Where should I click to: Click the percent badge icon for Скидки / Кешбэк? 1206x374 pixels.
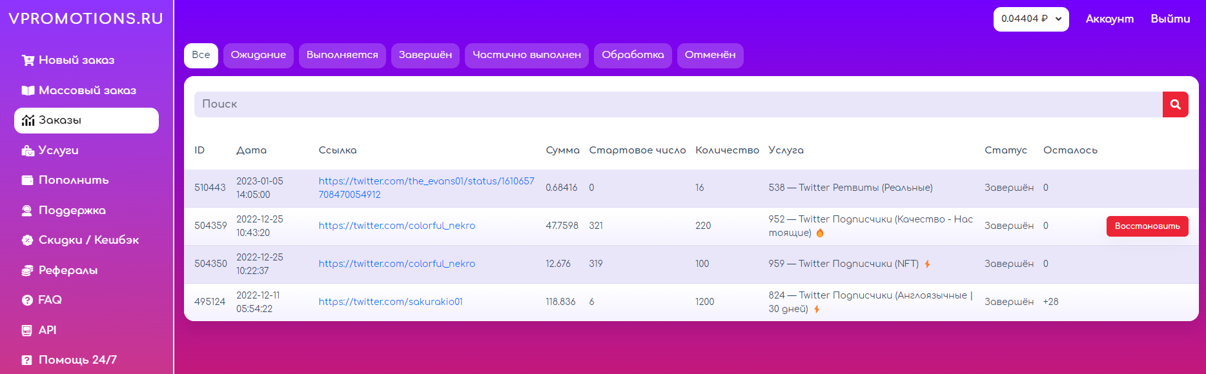click(x=27, y=241)
